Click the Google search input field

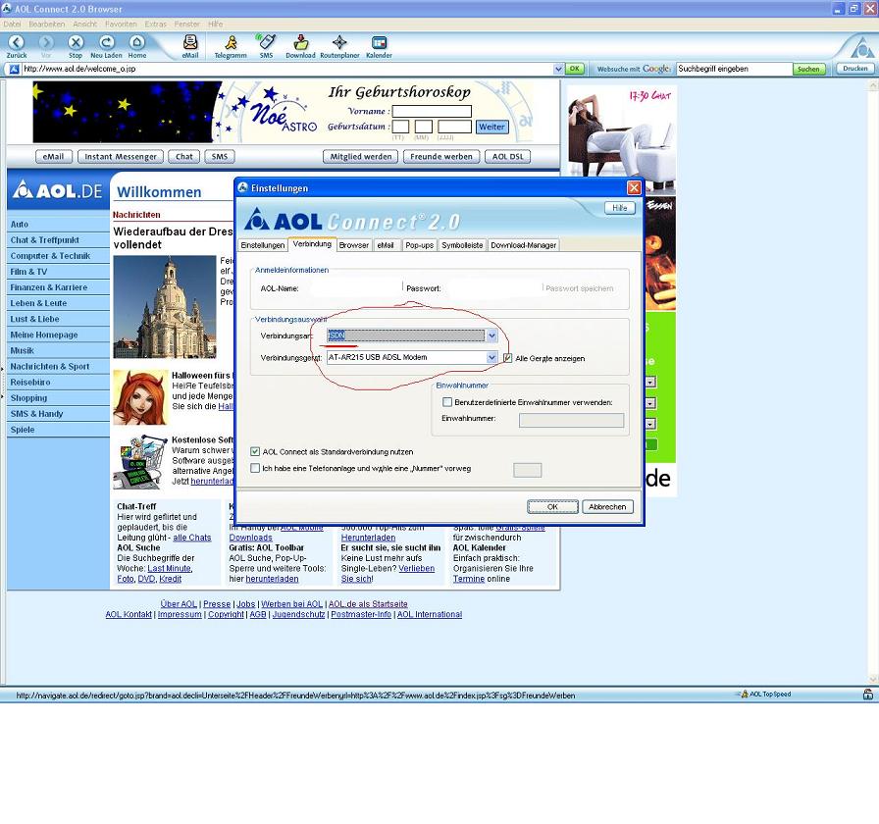point(733,69)
